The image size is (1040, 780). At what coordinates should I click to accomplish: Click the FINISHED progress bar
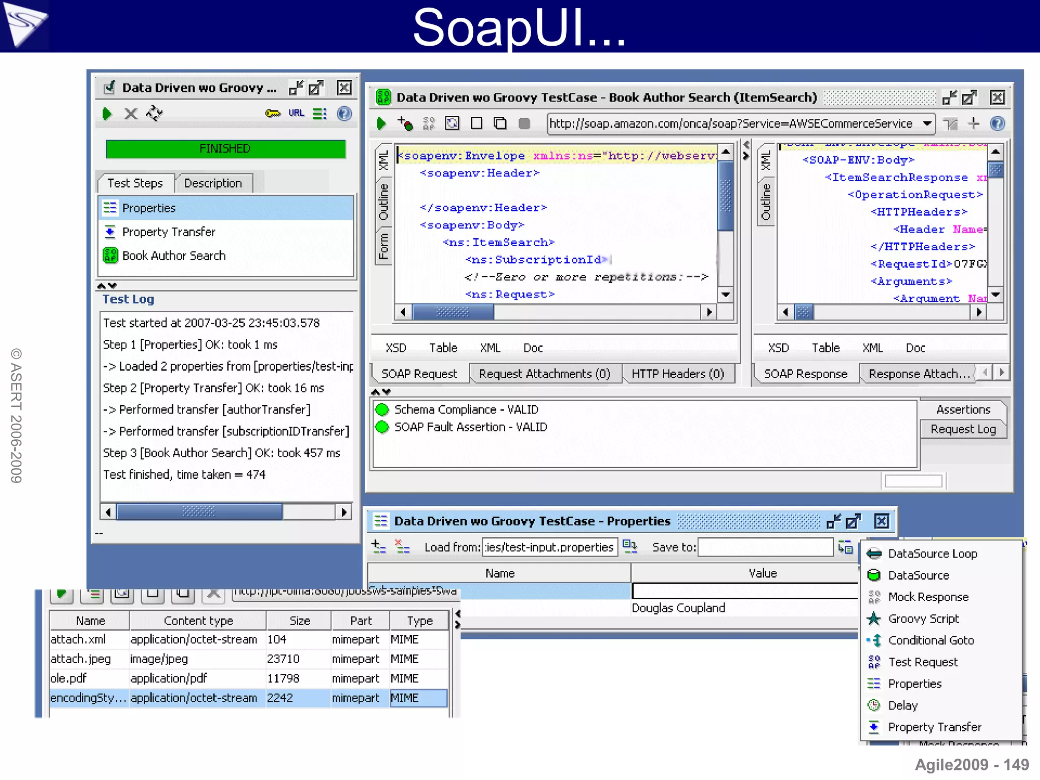click(x=225, y=149)
